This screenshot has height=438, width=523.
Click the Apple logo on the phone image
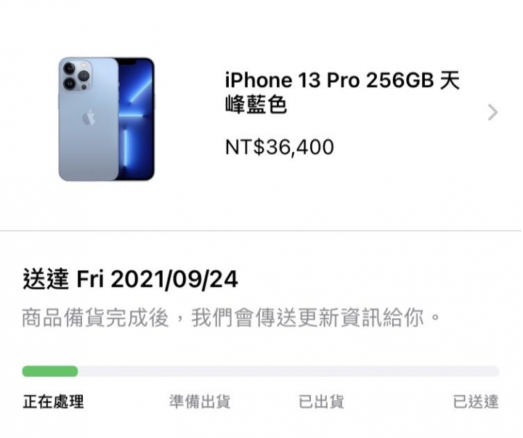(x=89, y=117)
